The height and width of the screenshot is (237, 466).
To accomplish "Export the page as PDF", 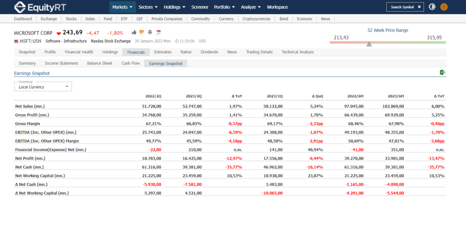I will point(158,32).
